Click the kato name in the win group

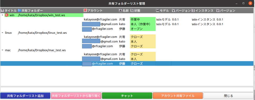[x=122, y=24]
